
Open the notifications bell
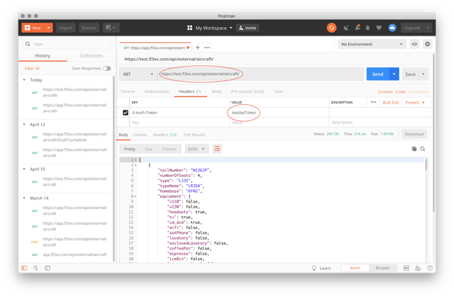(x=368, y=28)
